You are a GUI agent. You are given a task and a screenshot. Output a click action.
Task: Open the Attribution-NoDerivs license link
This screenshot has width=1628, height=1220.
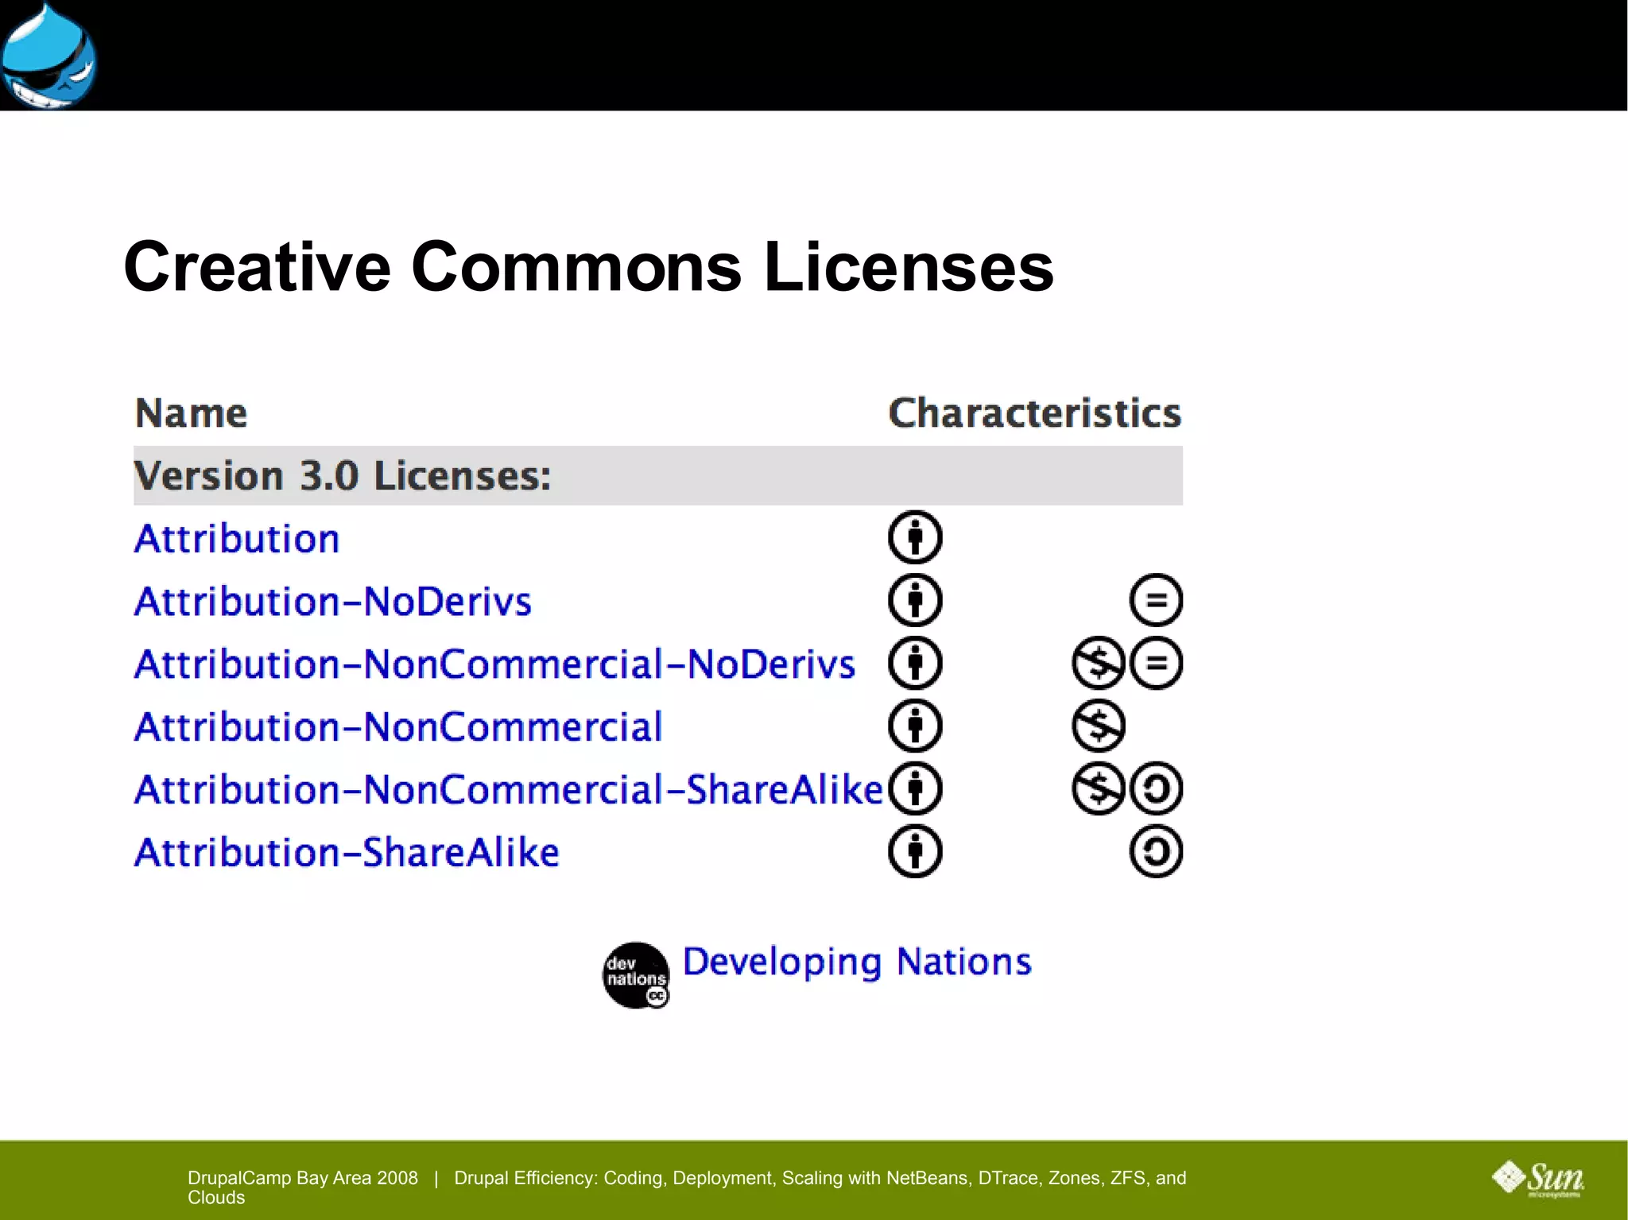point(332,601)
